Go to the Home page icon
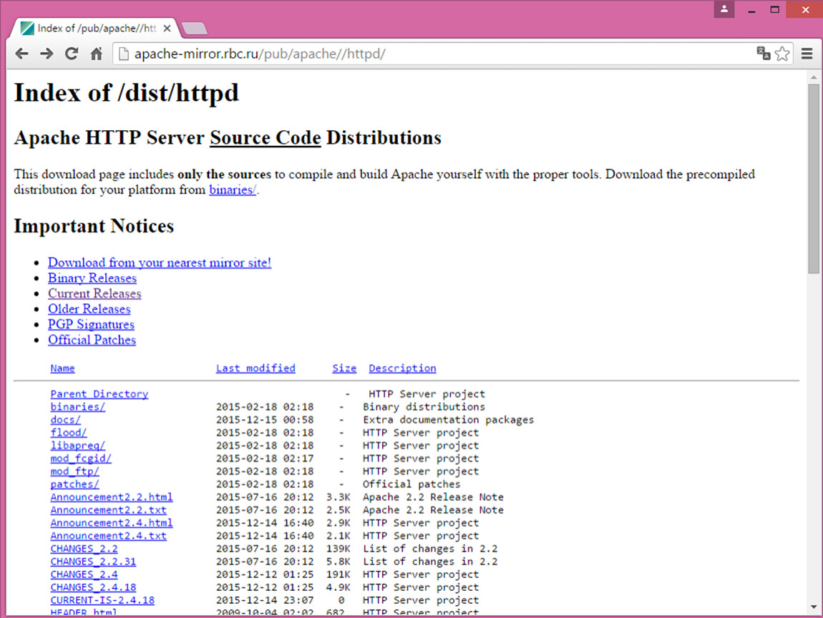823x618 pixels. (x=96, y=54)
